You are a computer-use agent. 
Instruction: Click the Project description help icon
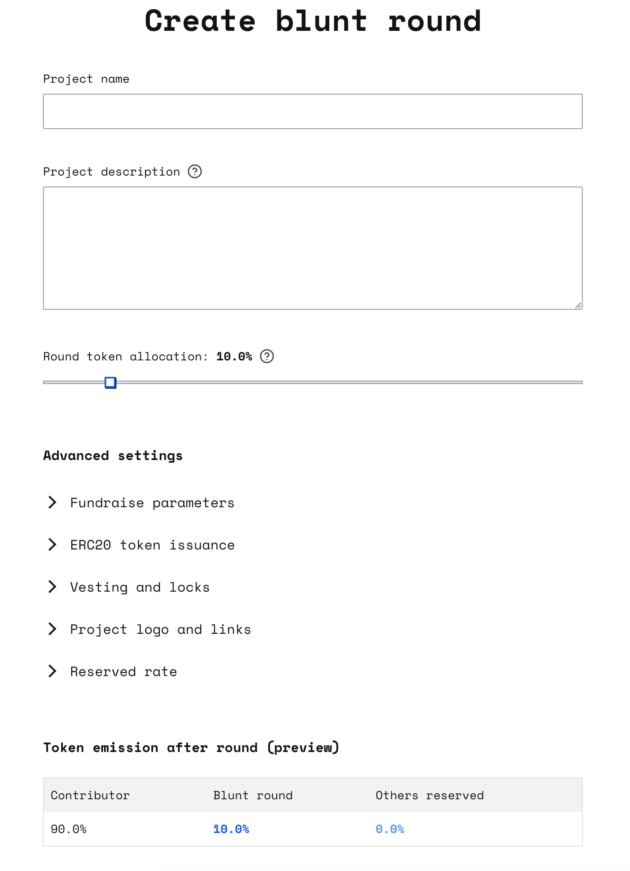[x=195, y=172]
